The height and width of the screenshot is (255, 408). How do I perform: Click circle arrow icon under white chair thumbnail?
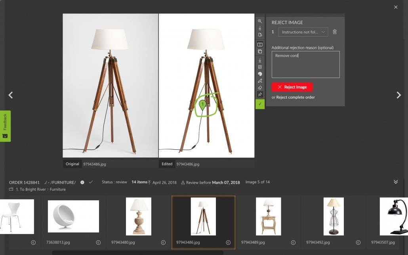[x=33, y=242]
